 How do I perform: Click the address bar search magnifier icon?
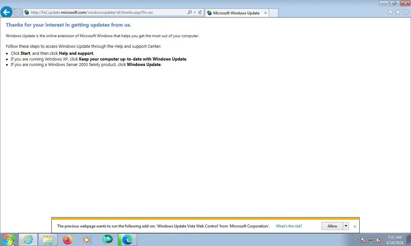pos(189,12)
